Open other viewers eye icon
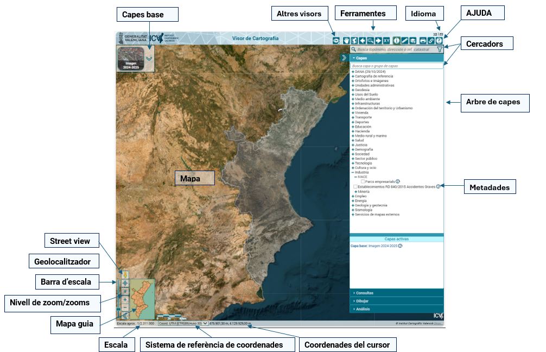This screenshot has height=352, width=546. 337,40
